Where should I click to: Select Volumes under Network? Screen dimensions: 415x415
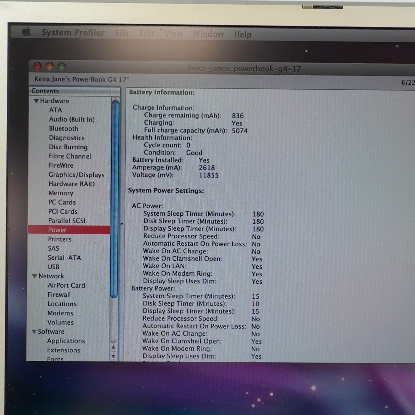point(60,322)
